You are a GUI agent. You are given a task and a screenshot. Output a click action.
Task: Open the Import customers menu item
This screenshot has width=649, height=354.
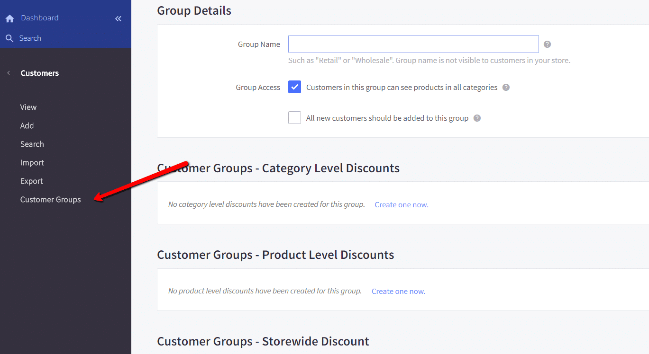pyautogui.click(x=32, y=163)
